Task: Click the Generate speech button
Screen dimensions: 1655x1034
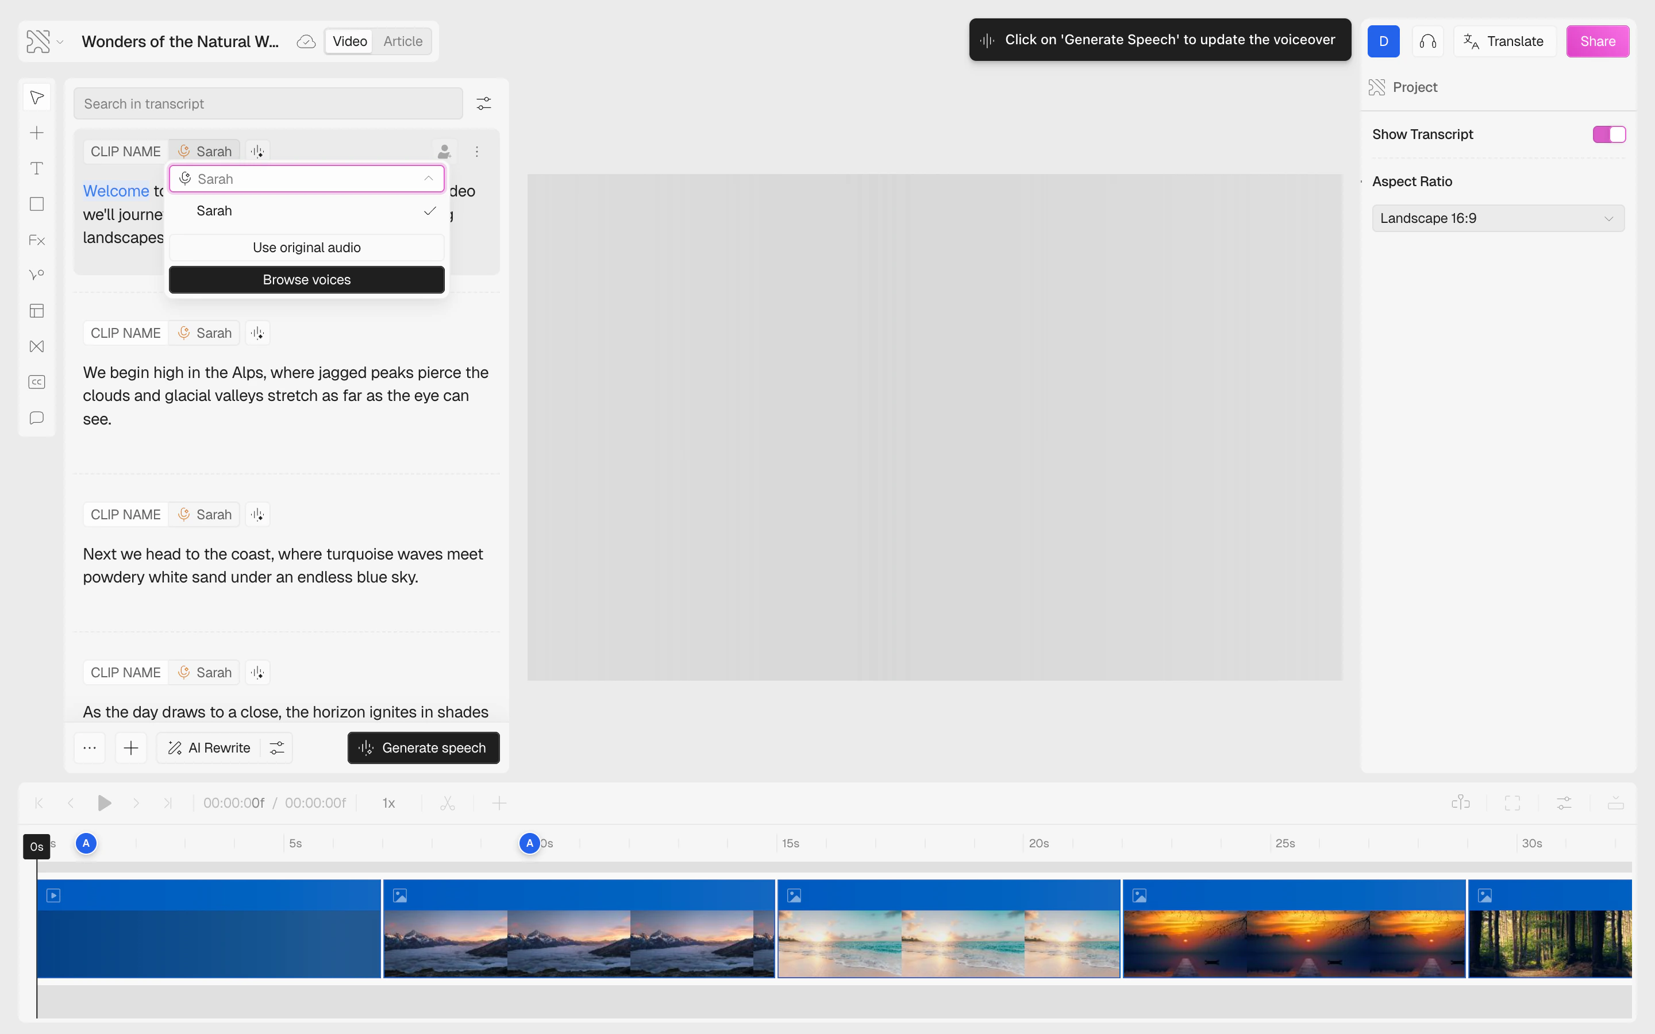Action: 424,747
